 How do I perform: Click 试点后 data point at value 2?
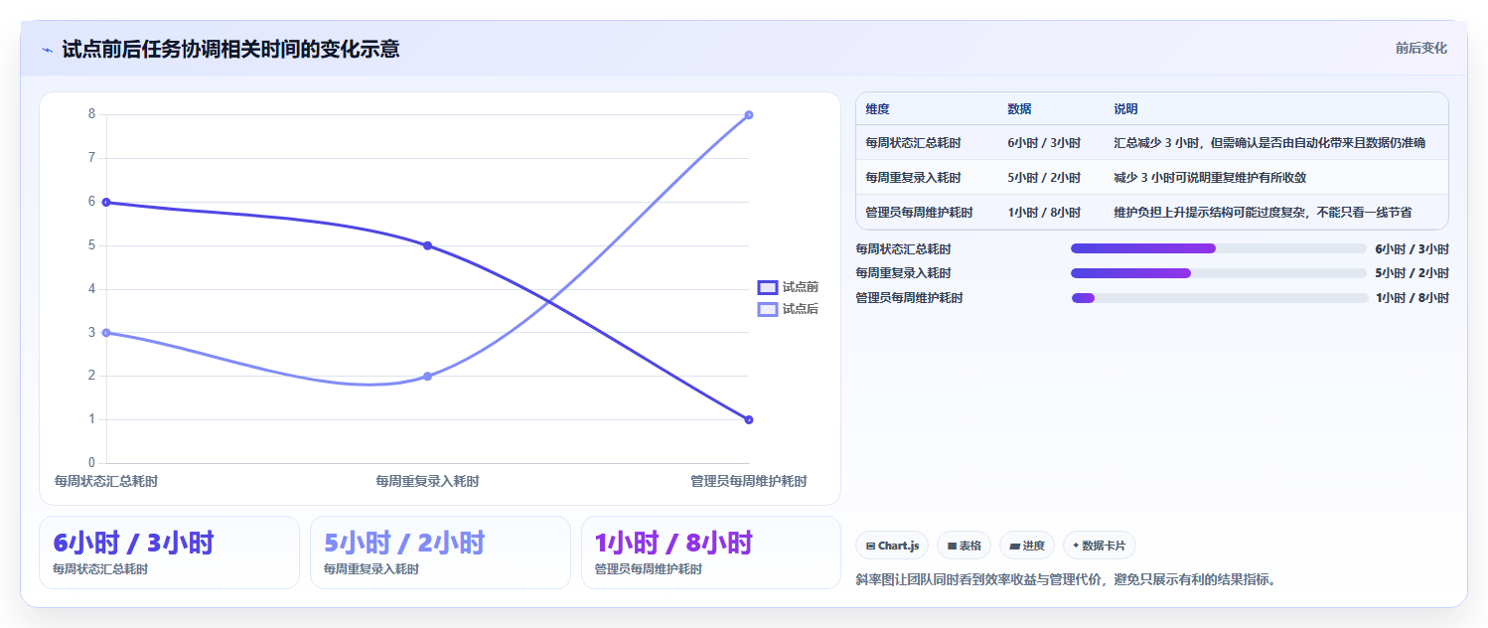[427, 376]
